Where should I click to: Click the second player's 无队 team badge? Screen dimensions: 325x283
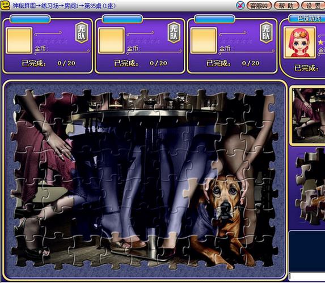pyautogui.click(x=174, y=33)
